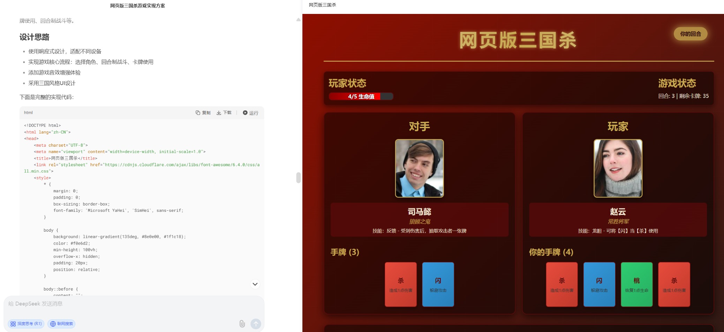
Task: Click the send message arrow button
Action: pyautogui.click(x=256, y=324)
